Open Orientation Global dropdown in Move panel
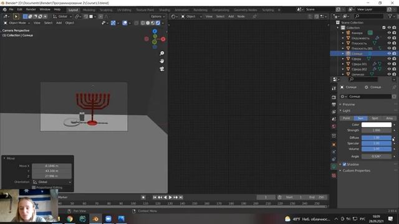The height and width of the screenshot is (224, 399). coord(52,182)
